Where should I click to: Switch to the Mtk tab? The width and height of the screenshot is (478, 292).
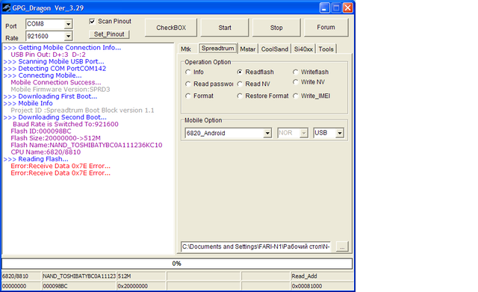186,49
